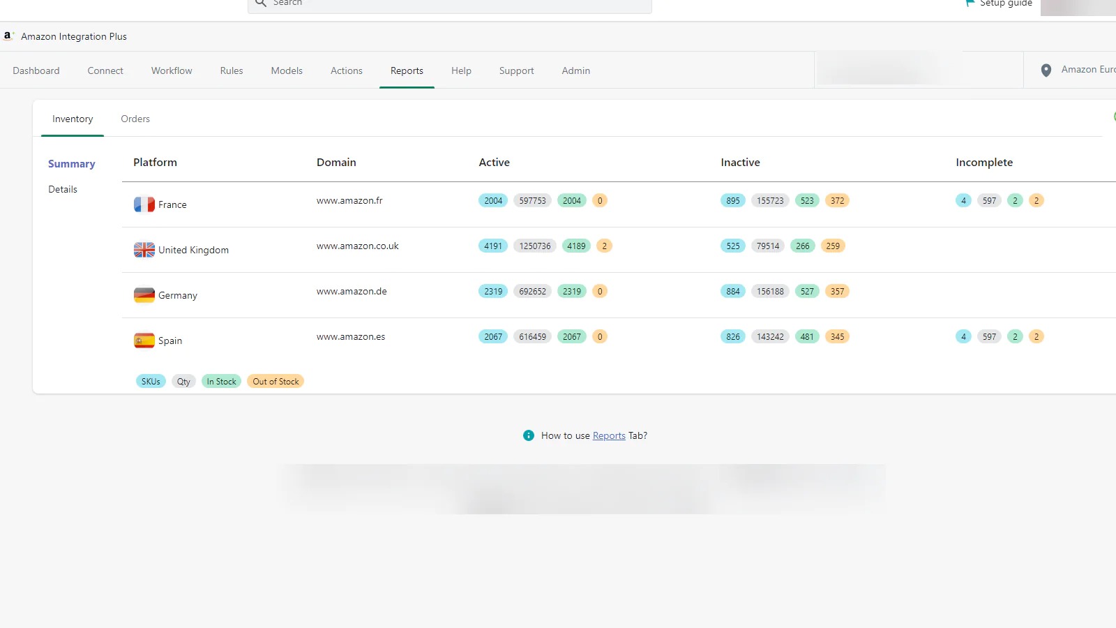Open the Admin tab

pos(576,70)
